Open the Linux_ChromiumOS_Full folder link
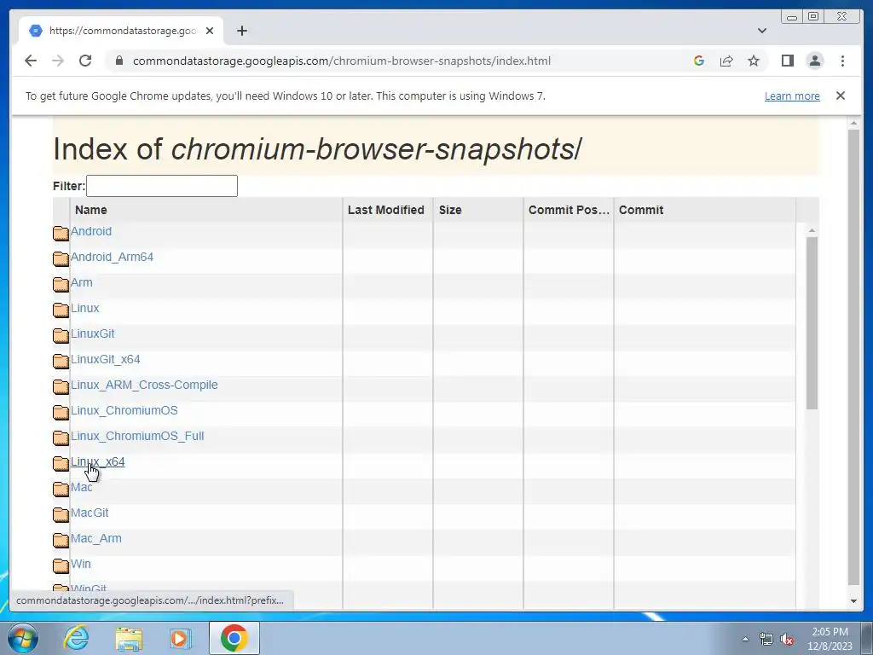Image resolution: width=873 pixels, height=655 pixels. [137, 436]
